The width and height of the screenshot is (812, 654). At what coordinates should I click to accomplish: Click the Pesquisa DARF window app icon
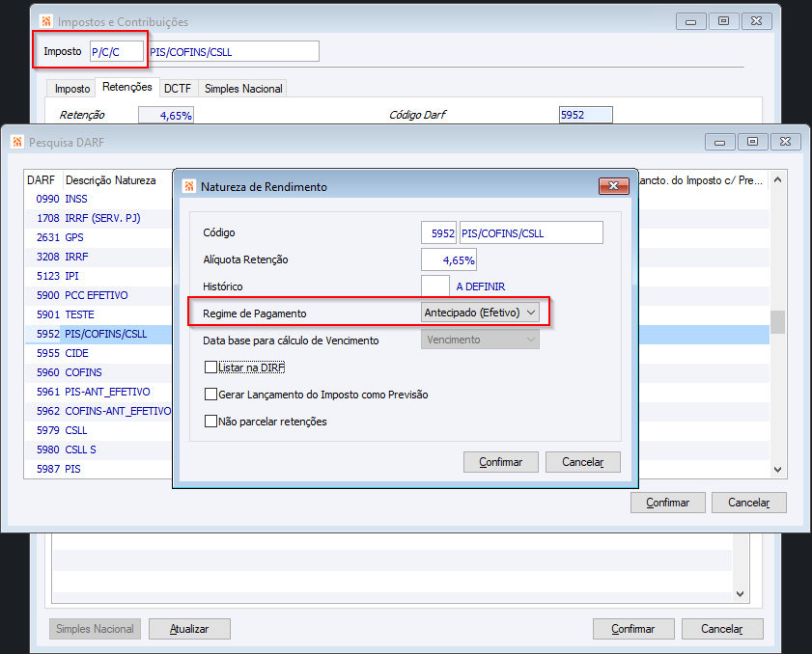tap(17, 142)
